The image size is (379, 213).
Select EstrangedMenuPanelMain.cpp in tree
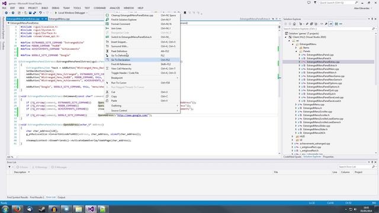(323, 69)
